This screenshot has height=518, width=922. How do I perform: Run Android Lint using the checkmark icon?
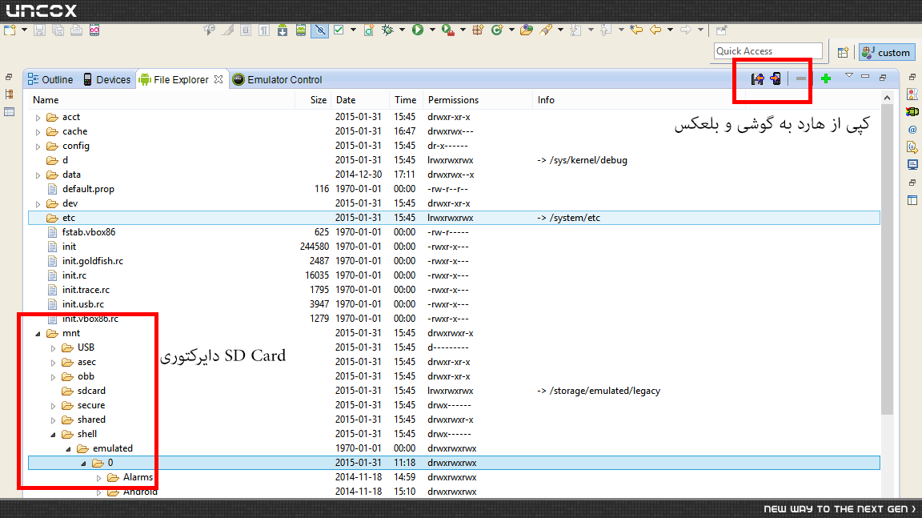click(339, 30)
